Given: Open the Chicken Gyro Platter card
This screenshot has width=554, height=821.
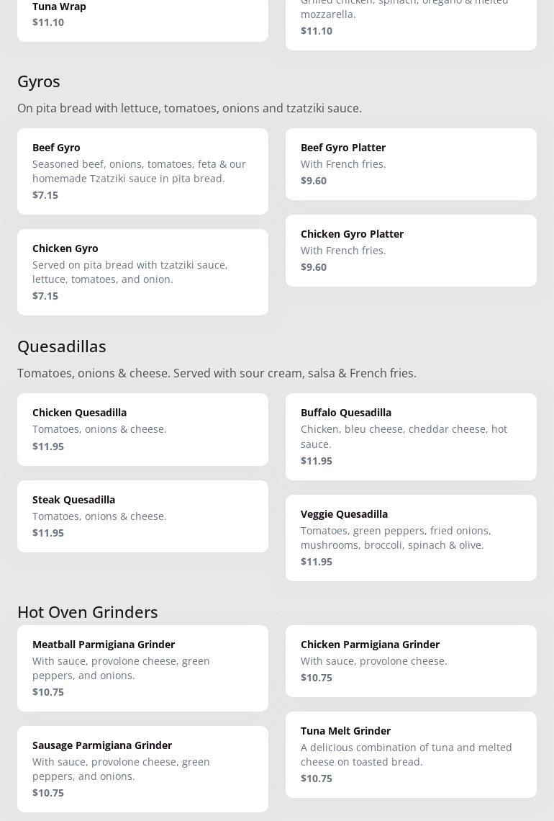Looking at the screenshot, I should coord(411,250).
